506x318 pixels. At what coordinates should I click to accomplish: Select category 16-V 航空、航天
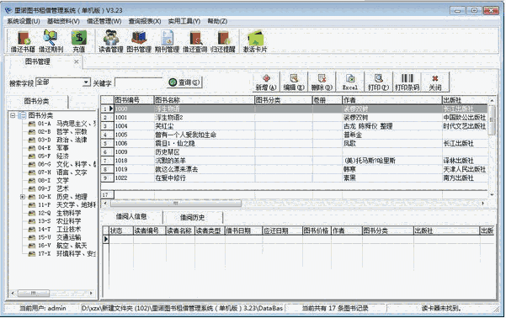pyautogui.click(x=58, y=246)
